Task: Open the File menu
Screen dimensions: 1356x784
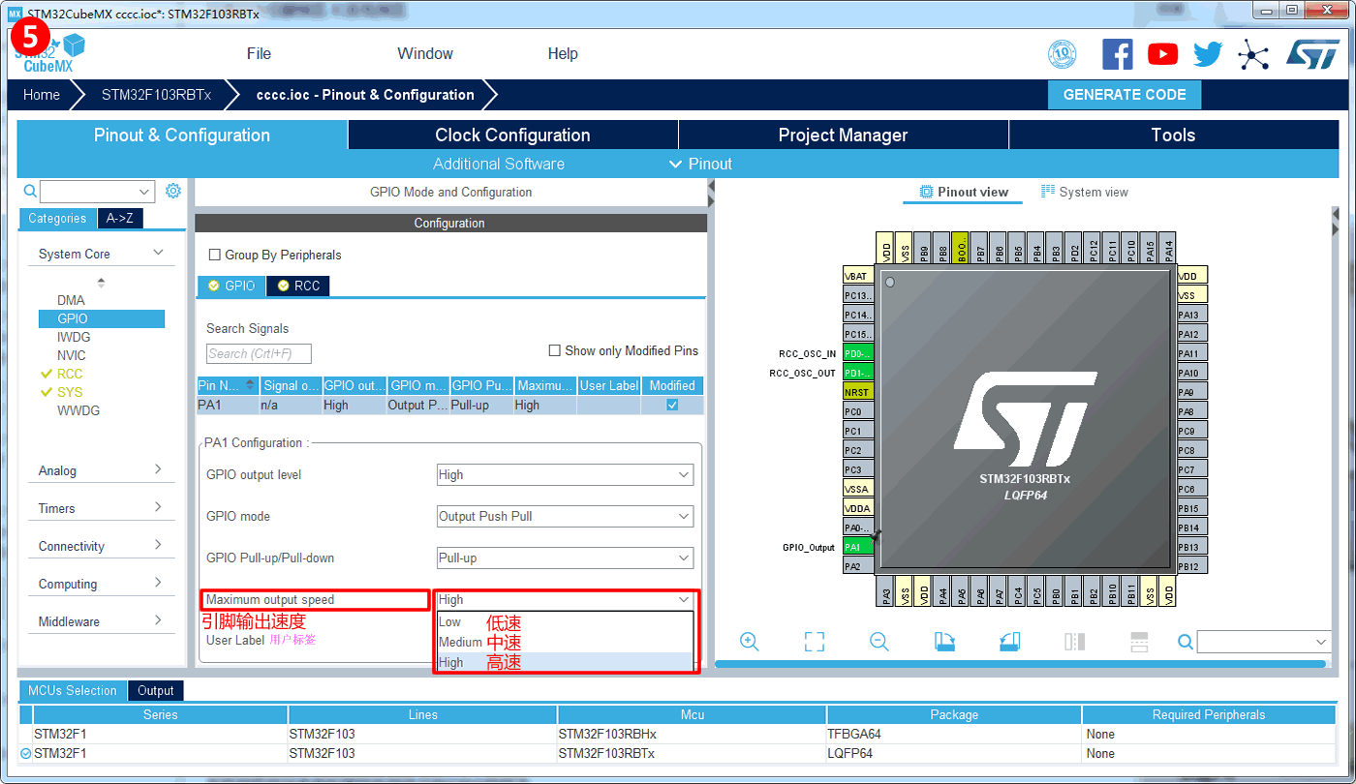Action: pos(259,54)
